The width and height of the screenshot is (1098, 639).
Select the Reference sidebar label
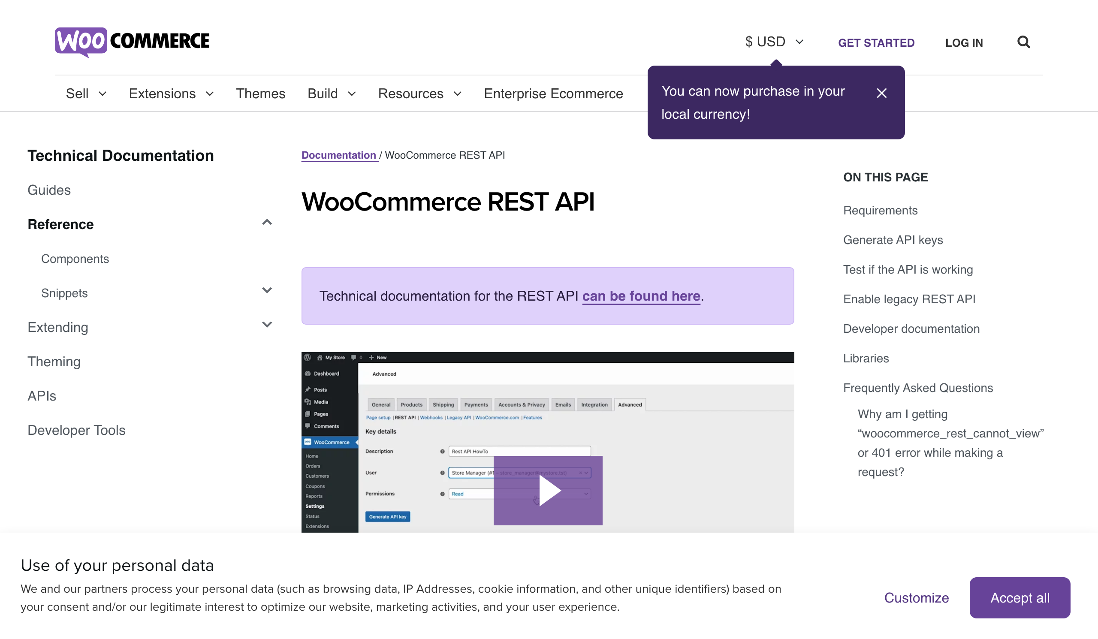point(60,224)
